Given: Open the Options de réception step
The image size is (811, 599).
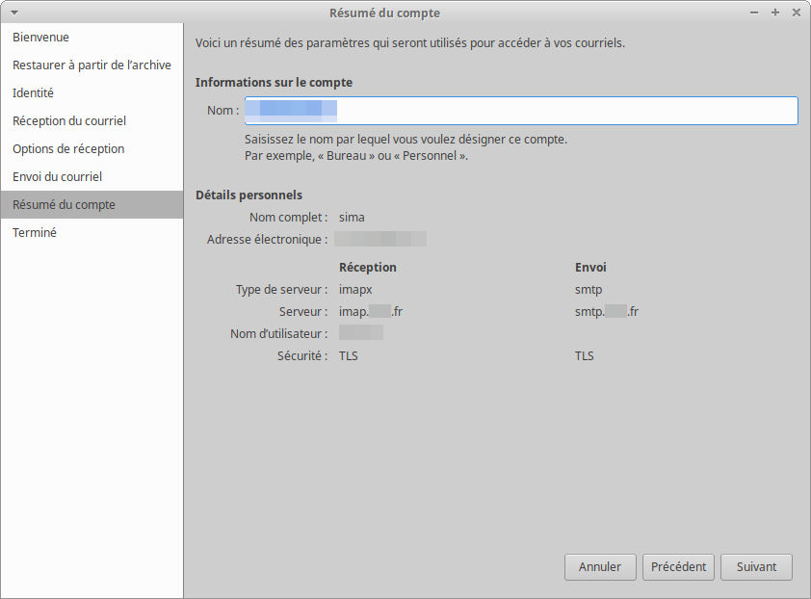Looking at the screenshot, I should (x=68, y=149).
